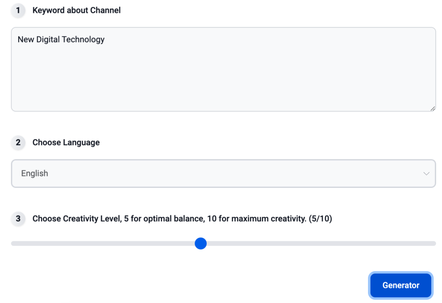Open the Choose Language dropdown
Viewport: 442px width, 303px height.
[223, 174]
